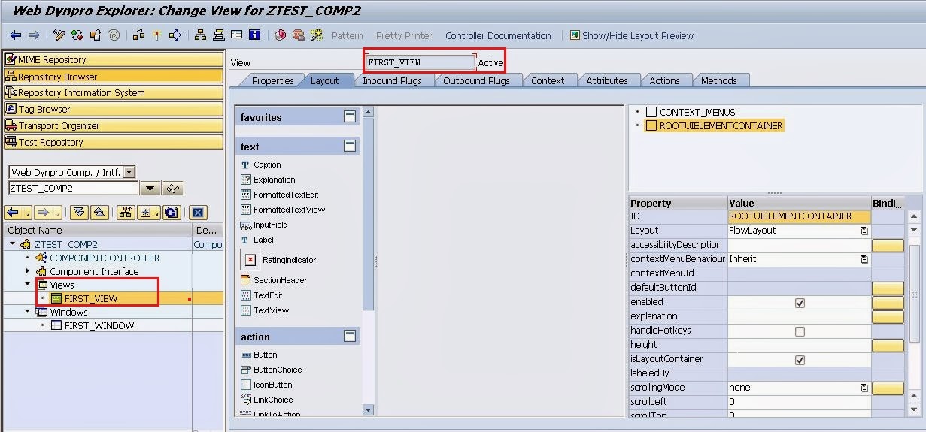This screenshot has height=432, width=926.
Task: Click the Where-Used List icon
Action: click(x=175, y=35)
